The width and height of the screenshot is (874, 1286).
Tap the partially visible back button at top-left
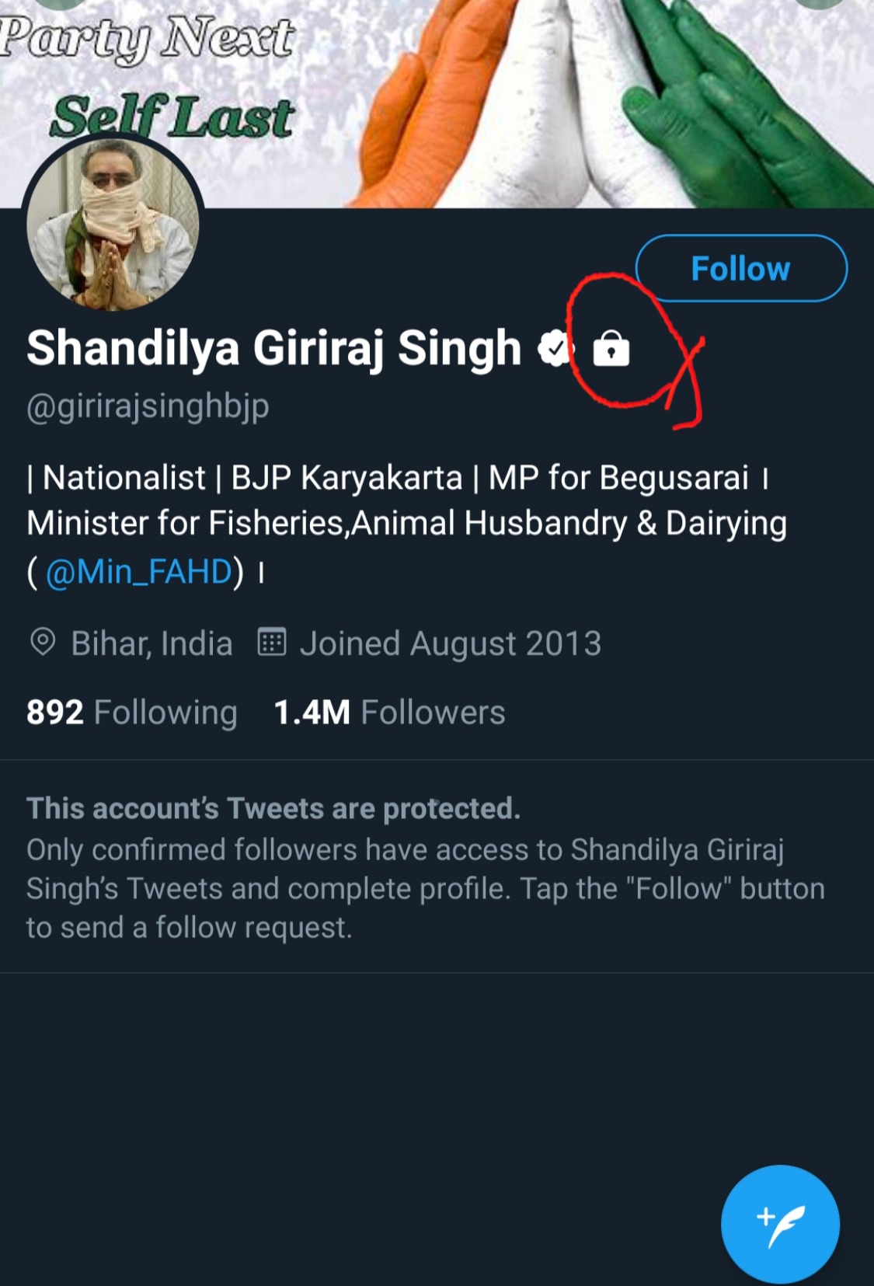click(x=58, y=2)
